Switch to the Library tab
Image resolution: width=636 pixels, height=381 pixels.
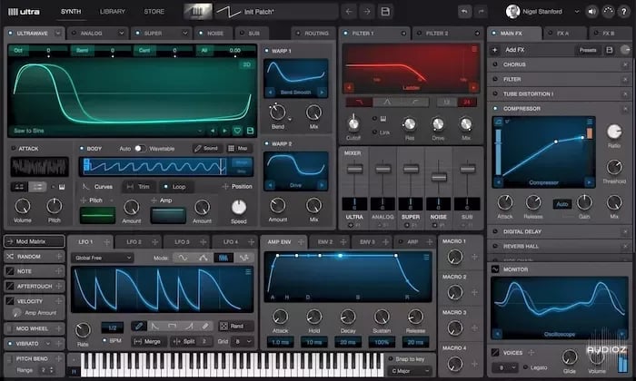point(113,12)
